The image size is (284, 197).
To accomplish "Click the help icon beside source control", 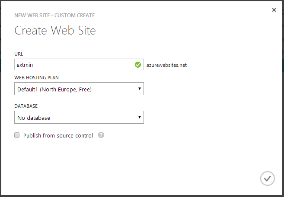I will (x=101, y=135).
